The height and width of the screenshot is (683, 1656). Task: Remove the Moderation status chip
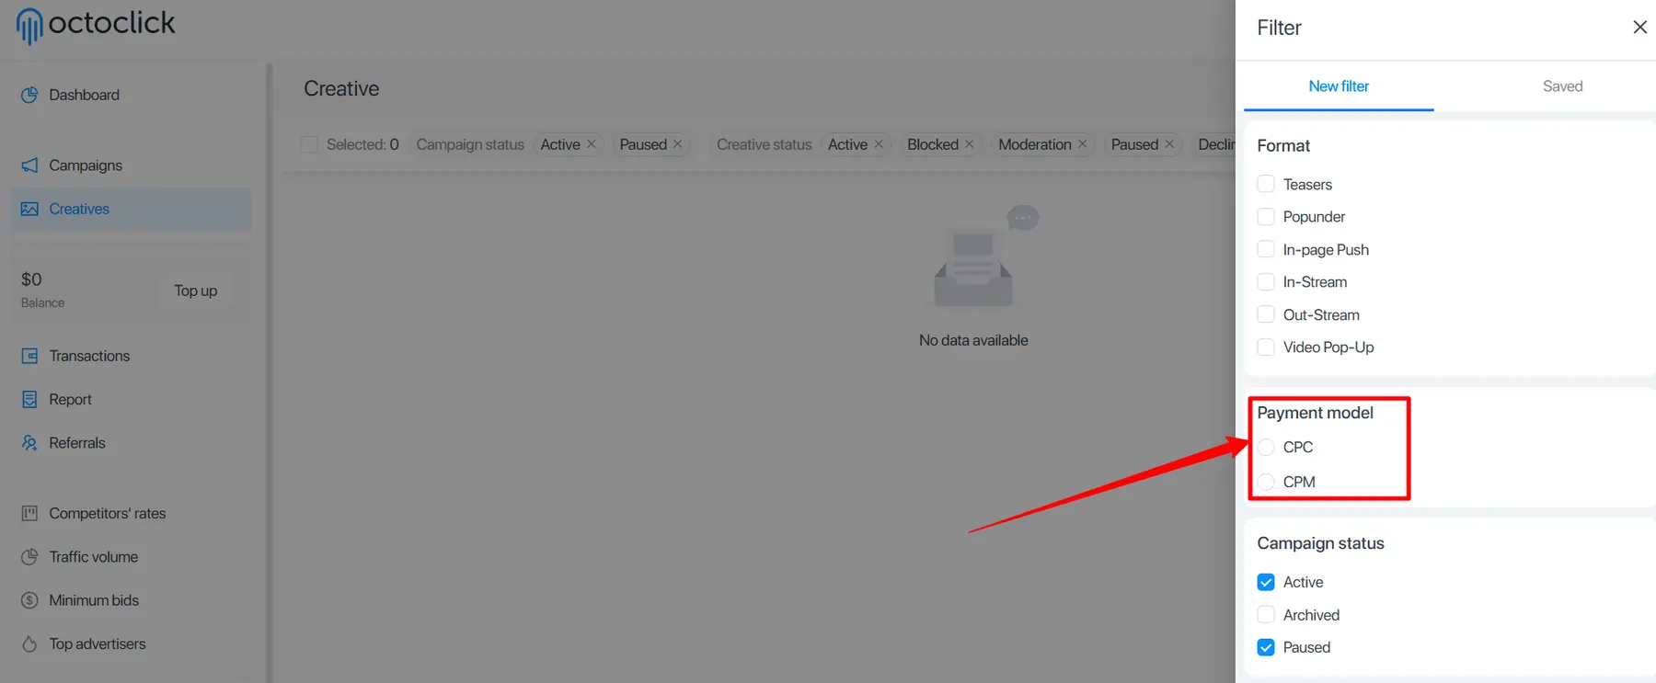click(1082, 144)
